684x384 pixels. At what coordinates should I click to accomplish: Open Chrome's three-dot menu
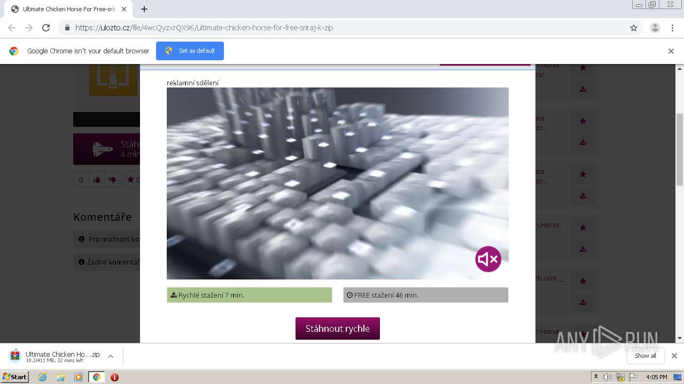[672, 28]
